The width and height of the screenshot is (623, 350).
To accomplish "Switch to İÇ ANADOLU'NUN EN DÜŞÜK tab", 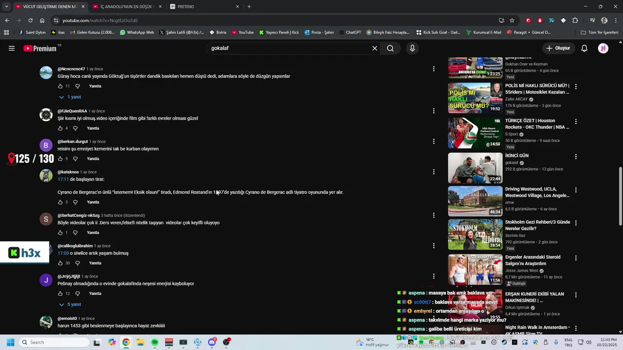I will (127, 6).
